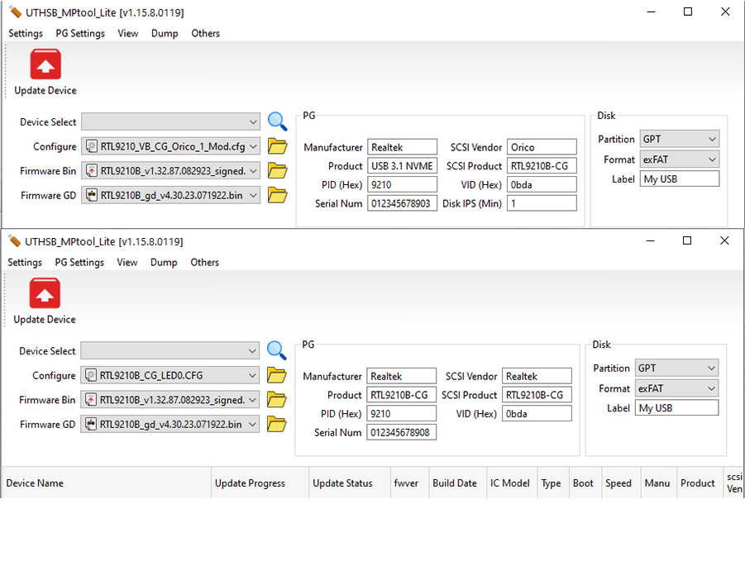Click the Product field showing USB 3.1 NVME
Viewport: 745px width, 585px height.
[x=402, y=166]
